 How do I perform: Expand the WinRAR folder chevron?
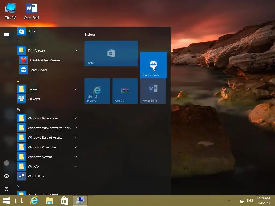tap(75, 166)
